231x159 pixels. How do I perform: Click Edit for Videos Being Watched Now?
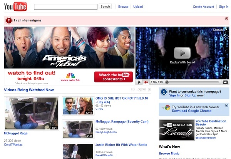[133, 90]
